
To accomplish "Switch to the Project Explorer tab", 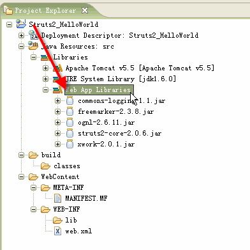I will pos(45,10).
